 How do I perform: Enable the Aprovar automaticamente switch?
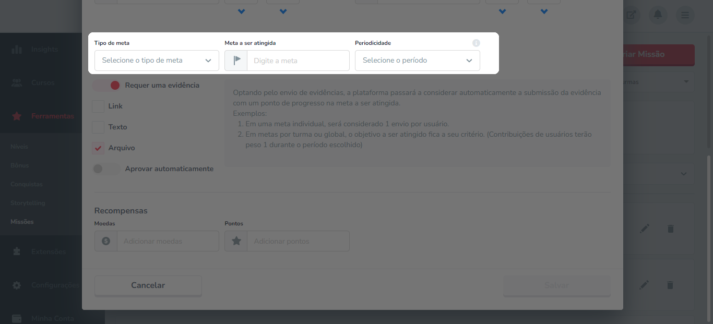point(106,169)
